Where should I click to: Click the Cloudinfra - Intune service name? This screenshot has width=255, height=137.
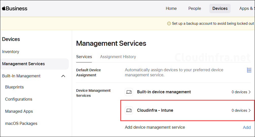(155, 110)
